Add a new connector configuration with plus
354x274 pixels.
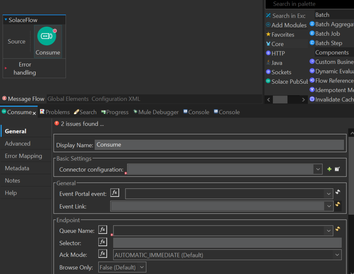329,169
